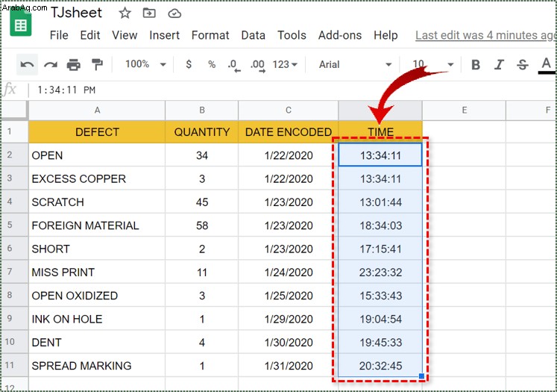
Task: Click the select-all corner box
Action: tap(14, 111)
